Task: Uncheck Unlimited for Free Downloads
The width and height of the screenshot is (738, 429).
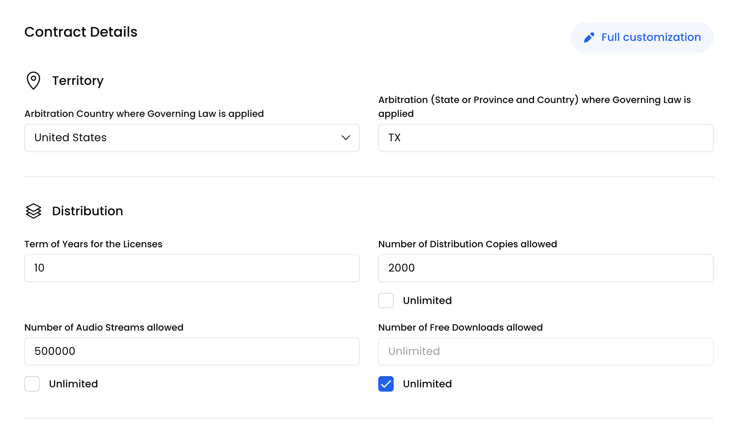Action: tap(386, 384)
